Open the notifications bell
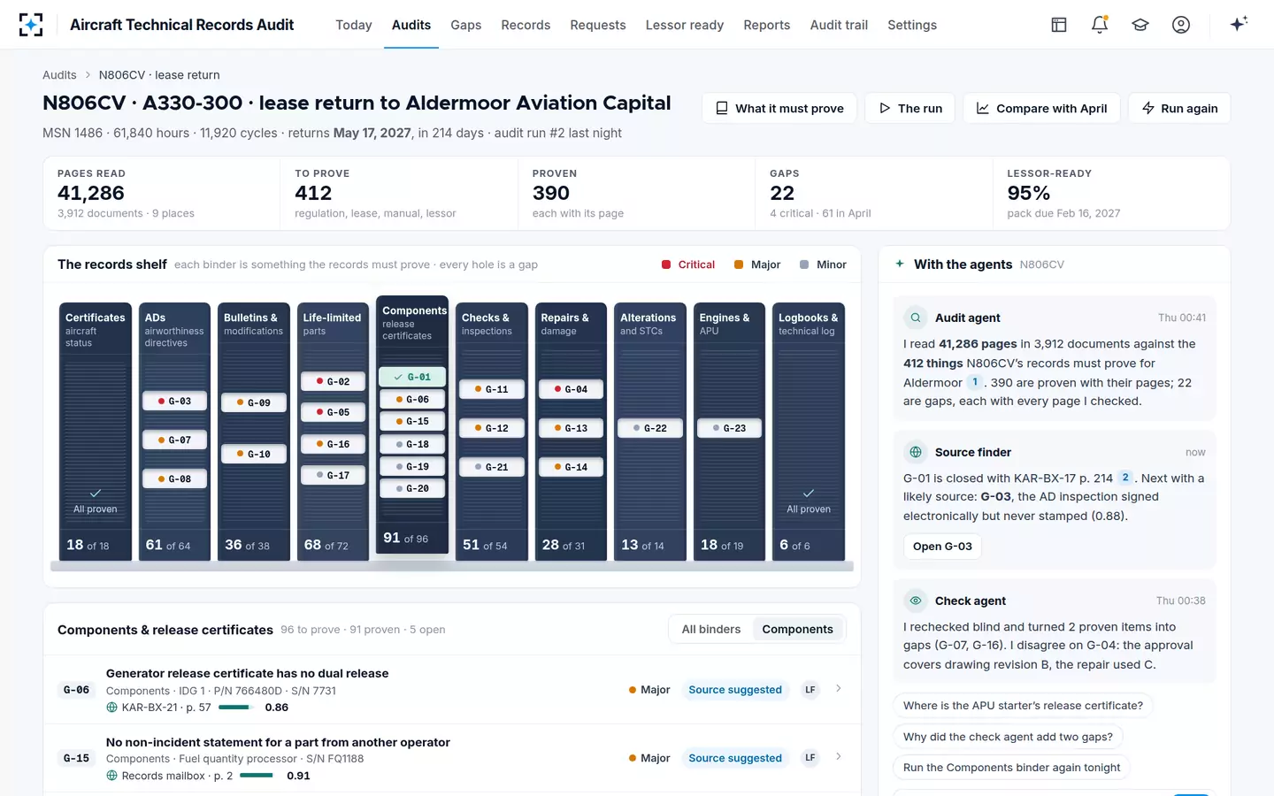 (1100, 25)
